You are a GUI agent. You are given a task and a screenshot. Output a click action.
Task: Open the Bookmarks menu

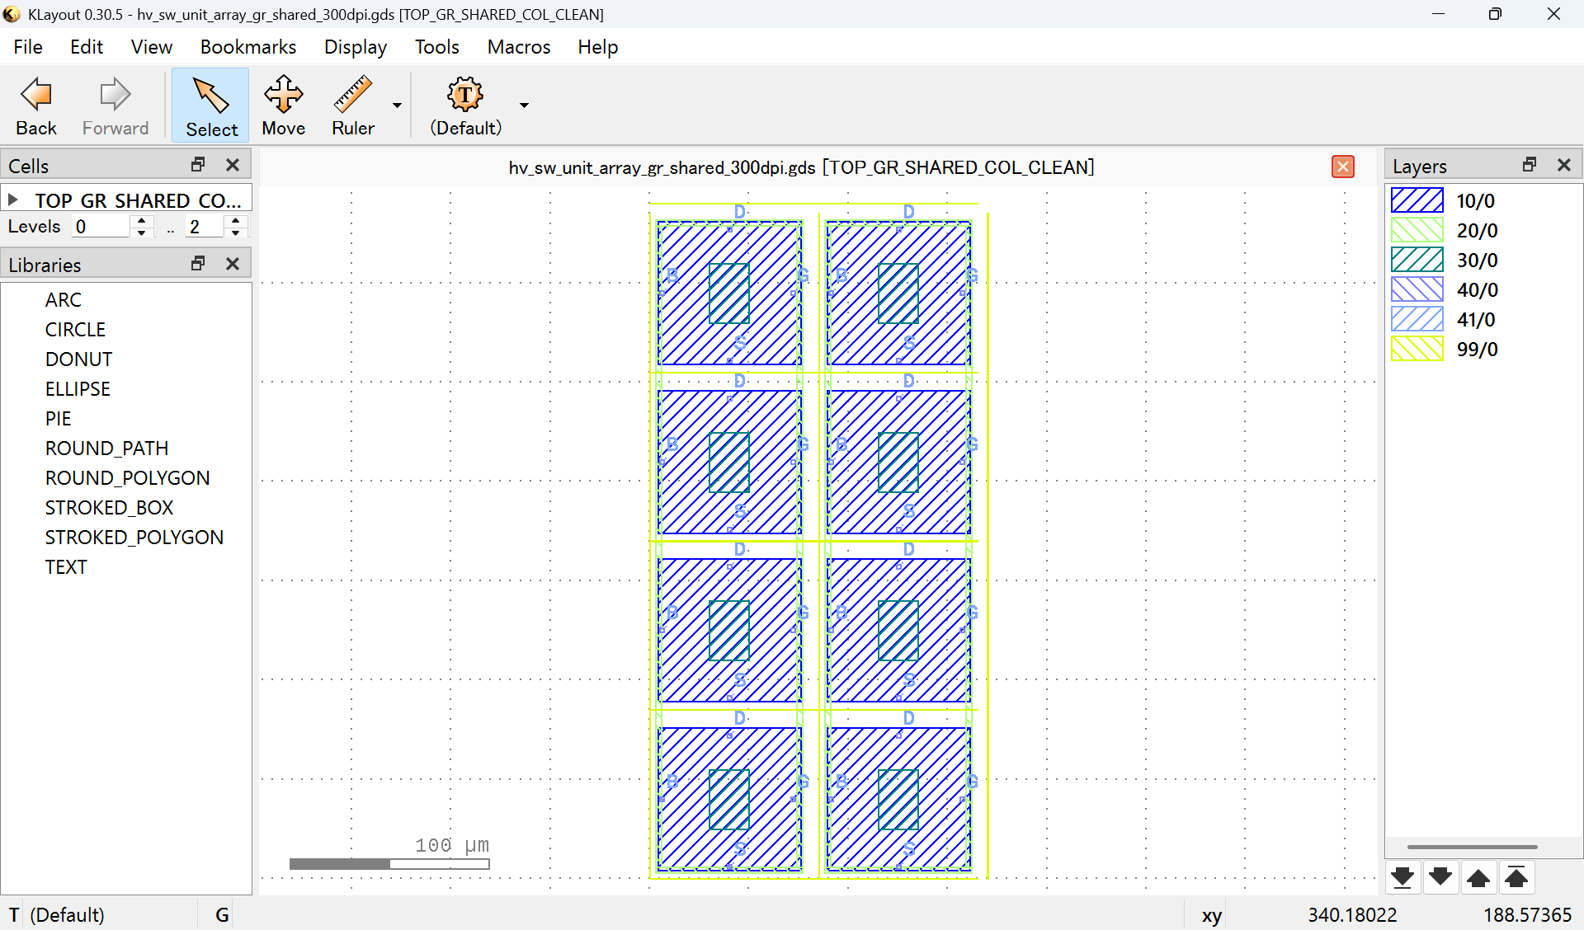(x=247, y=47)
